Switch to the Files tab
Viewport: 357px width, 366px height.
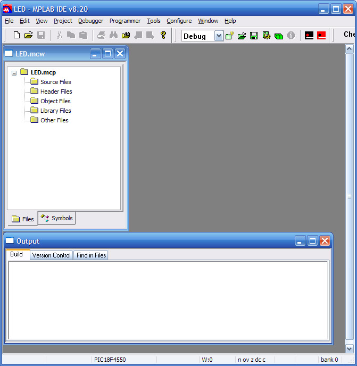23,219
